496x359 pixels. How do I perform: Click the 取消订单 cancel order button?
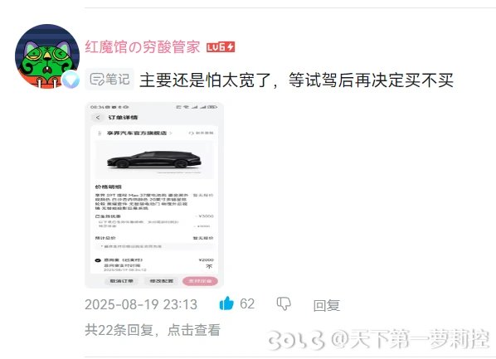tap(121, 281)
